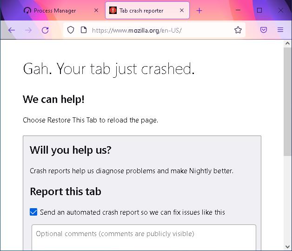Click the forward navigation arrow

tap(28, 30)
